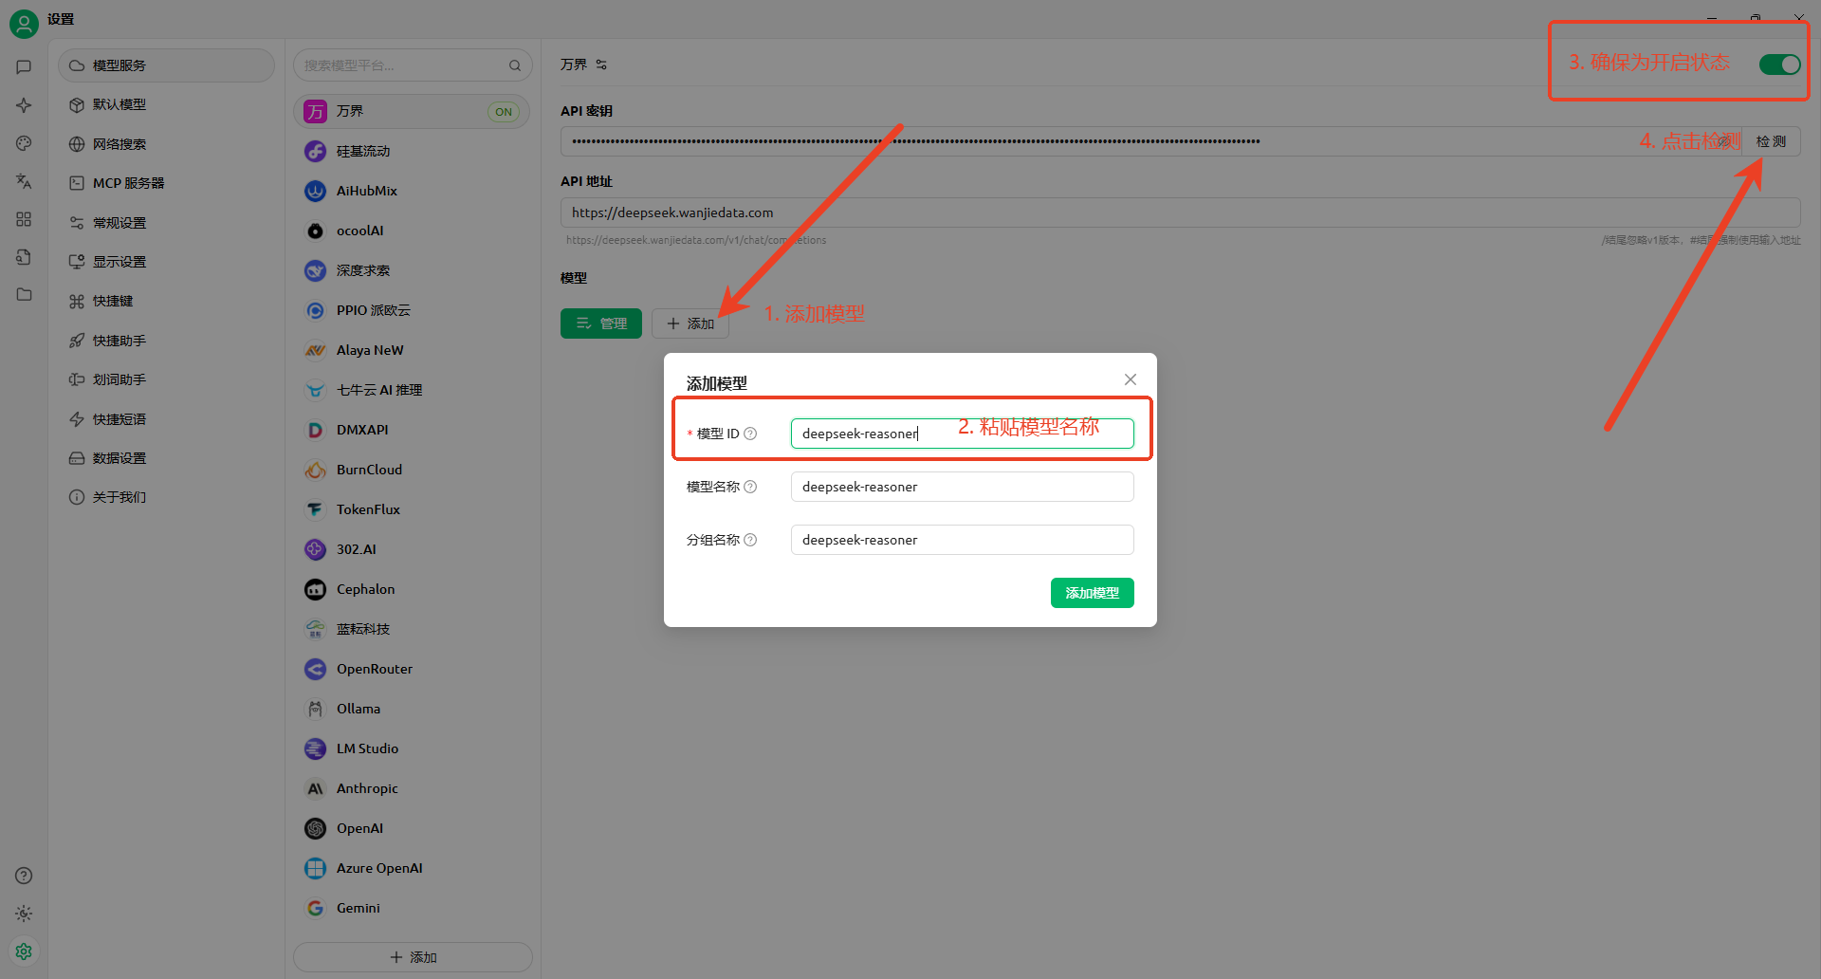
Task: Select the 深度求索 provider
Action: [412, 270]
